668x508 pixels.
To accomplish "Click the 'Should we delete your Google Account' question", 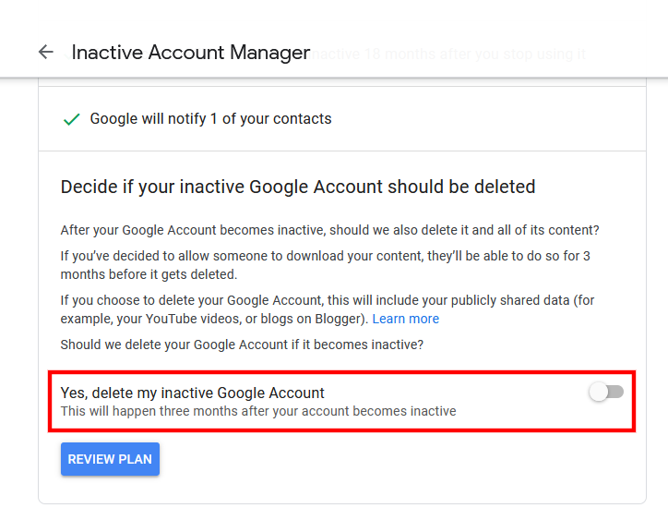I will pos(242,345).
